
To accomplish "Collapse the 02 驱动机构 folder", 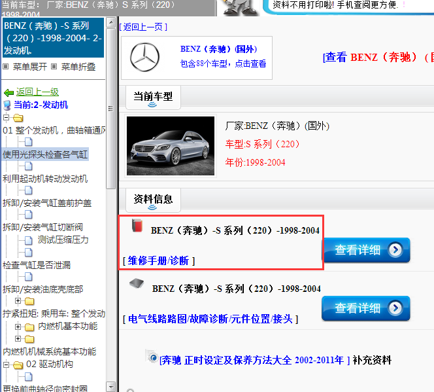I will pyautogui.click(x=6, y=365).
